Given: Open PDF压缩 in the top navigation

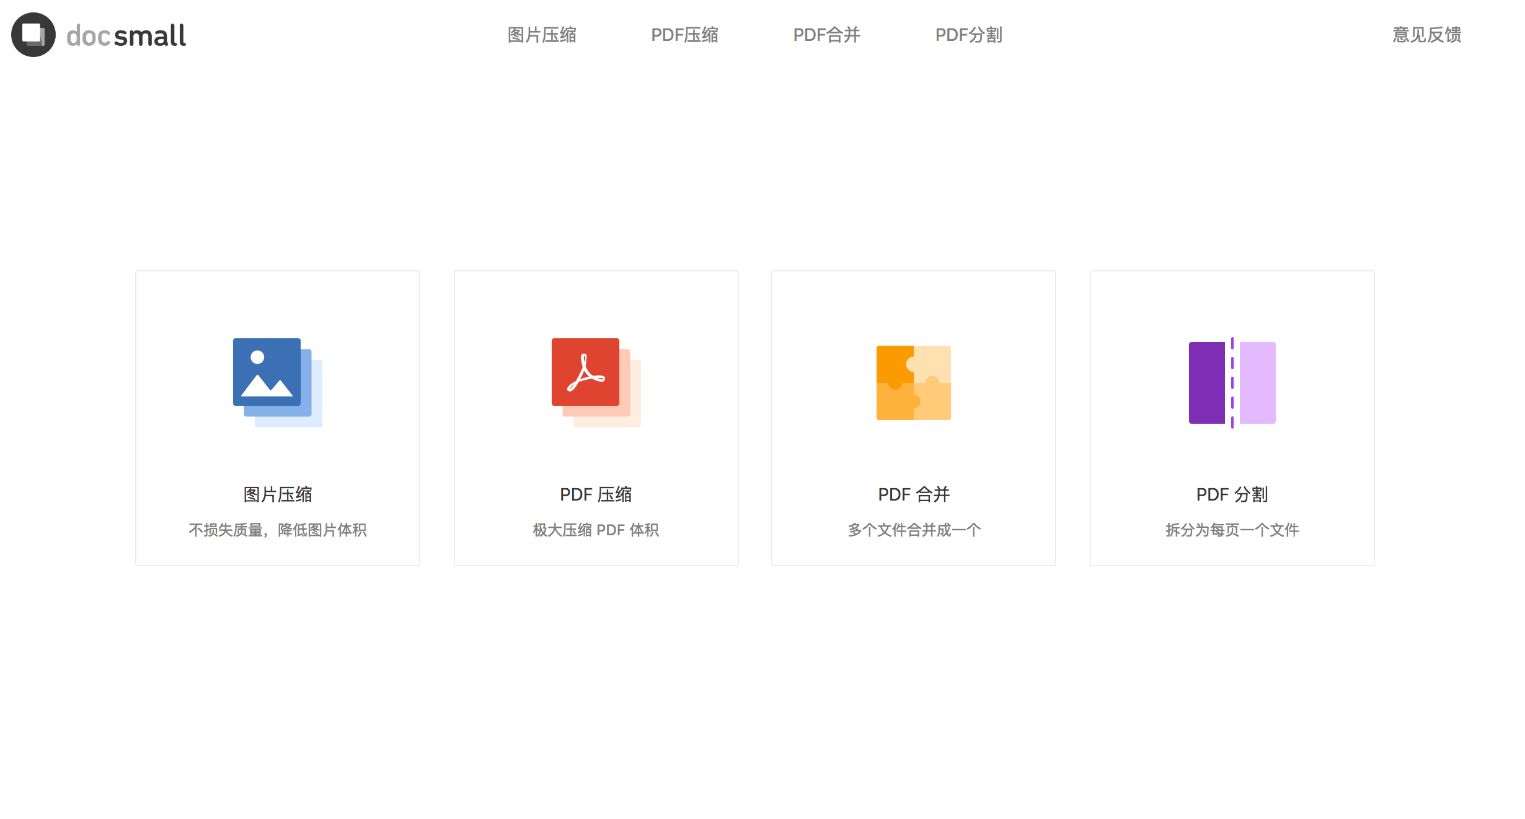Looking at the screenshot, I should [684, 35].
